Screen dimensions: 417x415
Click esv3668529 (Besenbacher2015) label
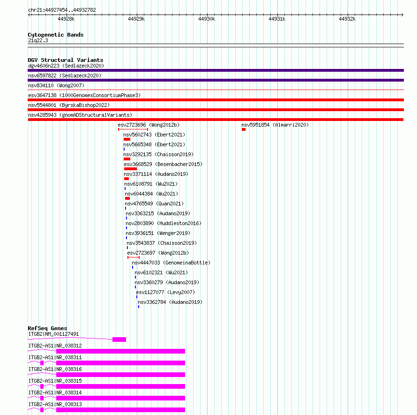[x=163, y=164]
